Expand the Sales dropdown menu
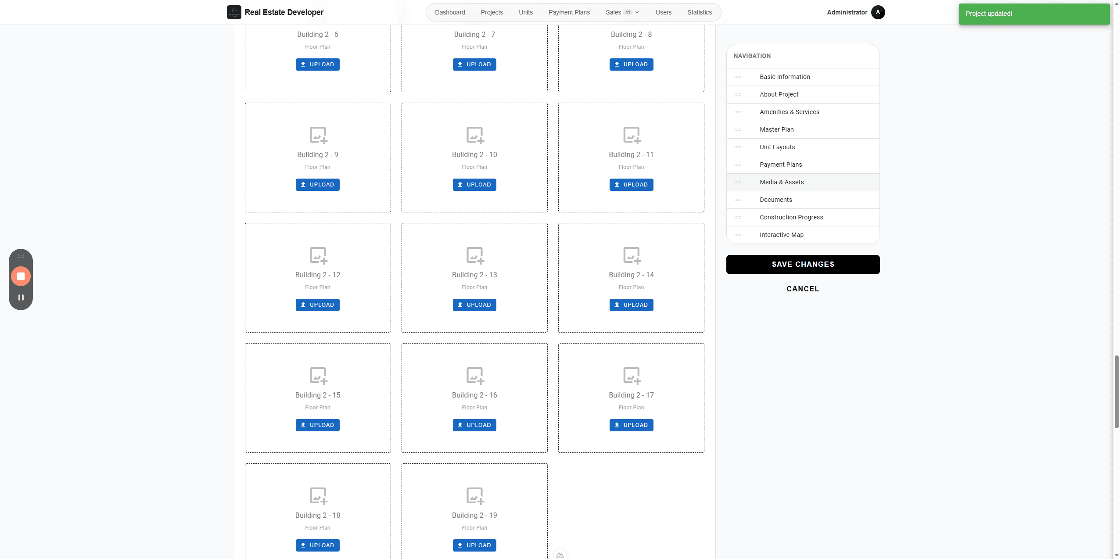Image resolution: width=1120 pixels, height=559 pixels. coord(622,12)
